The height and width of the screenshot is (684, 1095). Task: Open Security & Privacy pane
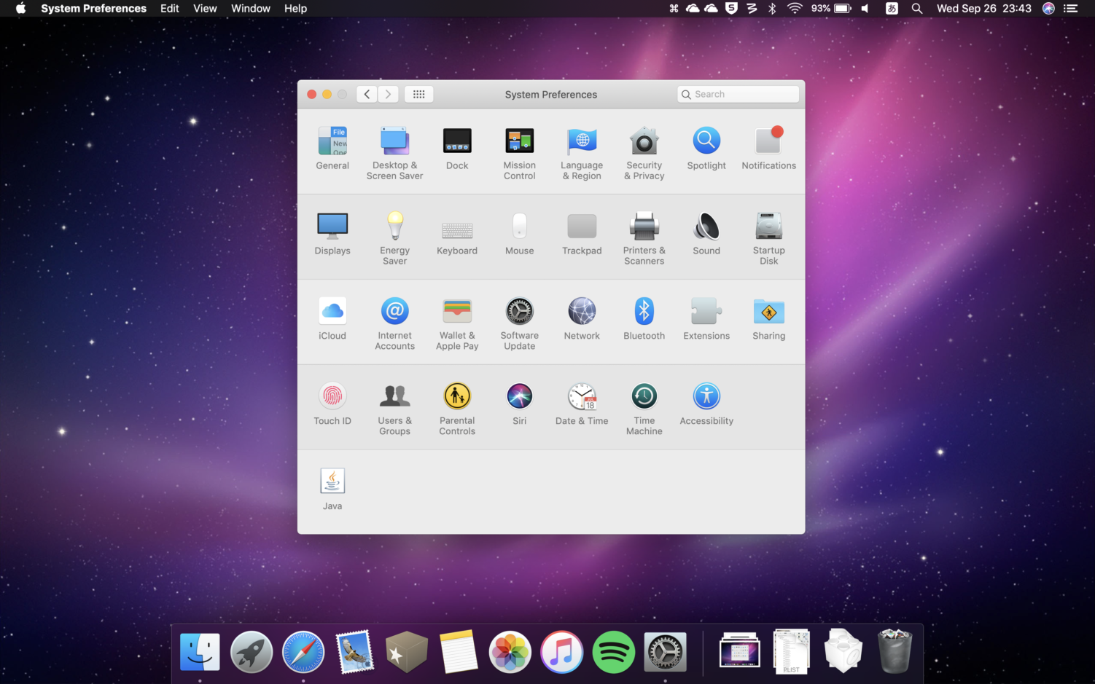pos(644,153)
